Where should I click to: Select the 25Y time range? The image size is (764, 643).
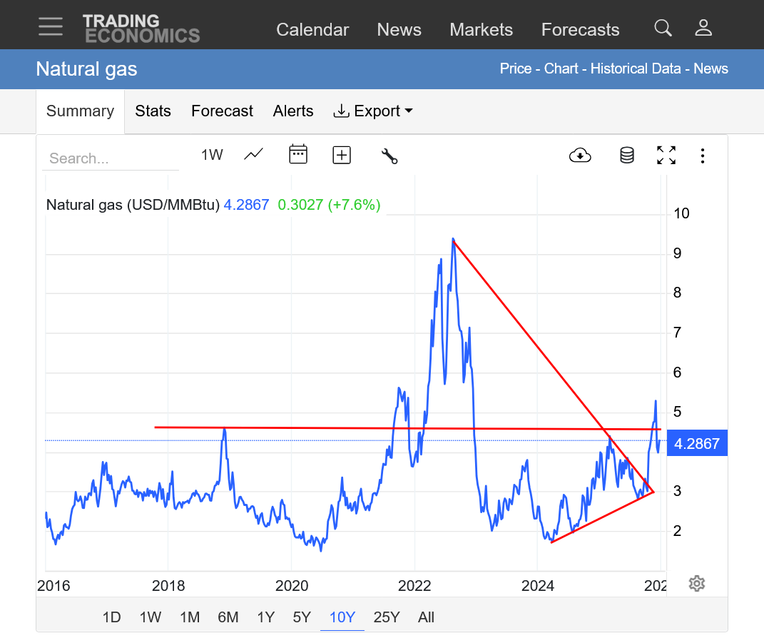387,617
